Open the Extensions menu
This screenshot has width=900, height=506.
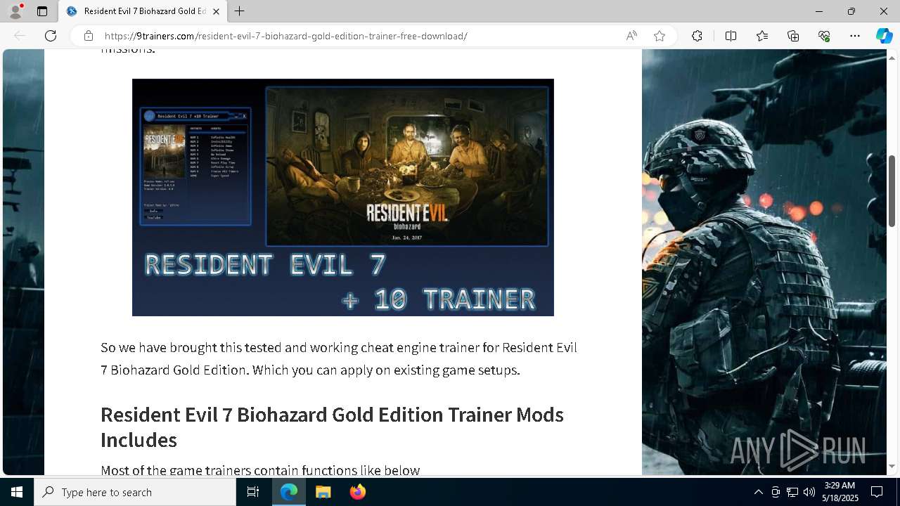tap(697, 36)
